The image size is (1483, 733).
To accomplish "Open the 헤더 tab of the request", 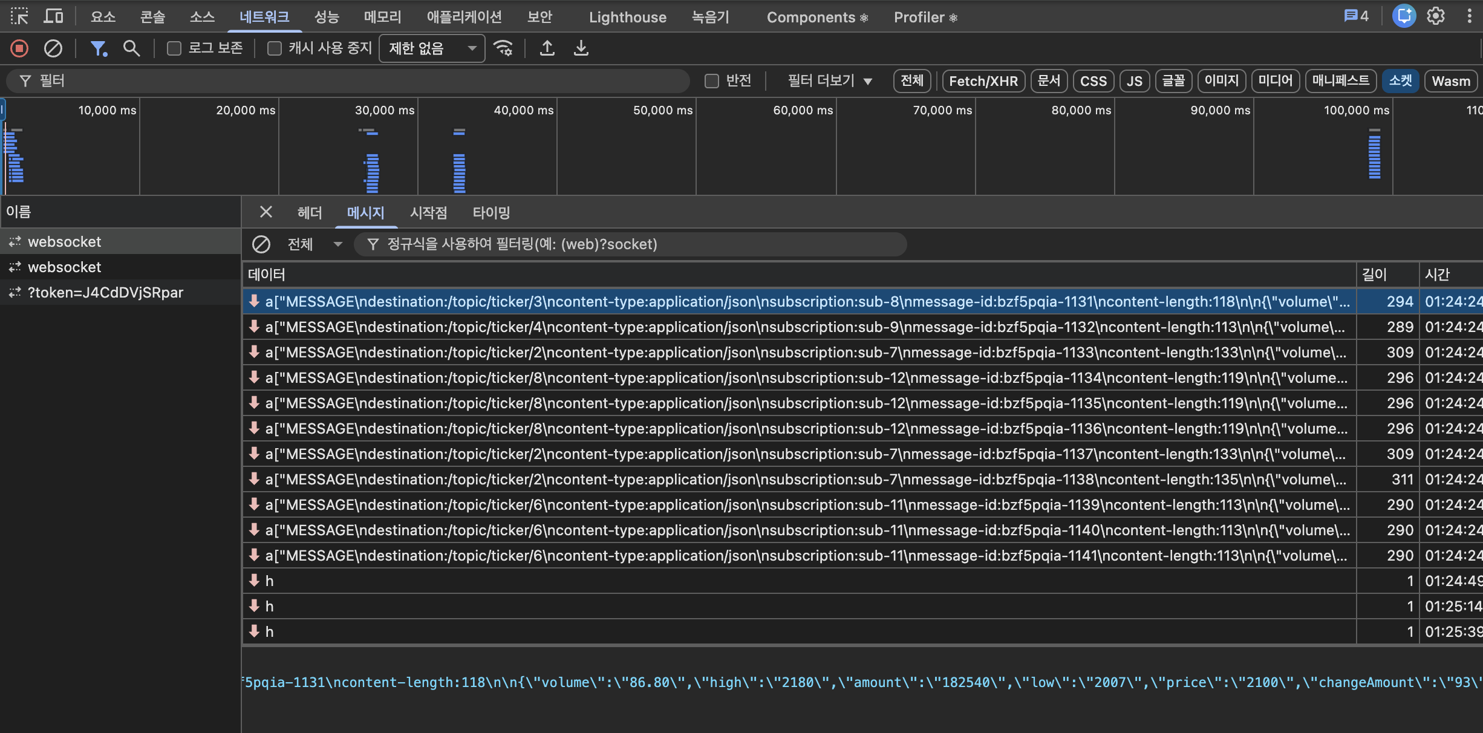I will [x=310, y=213].
